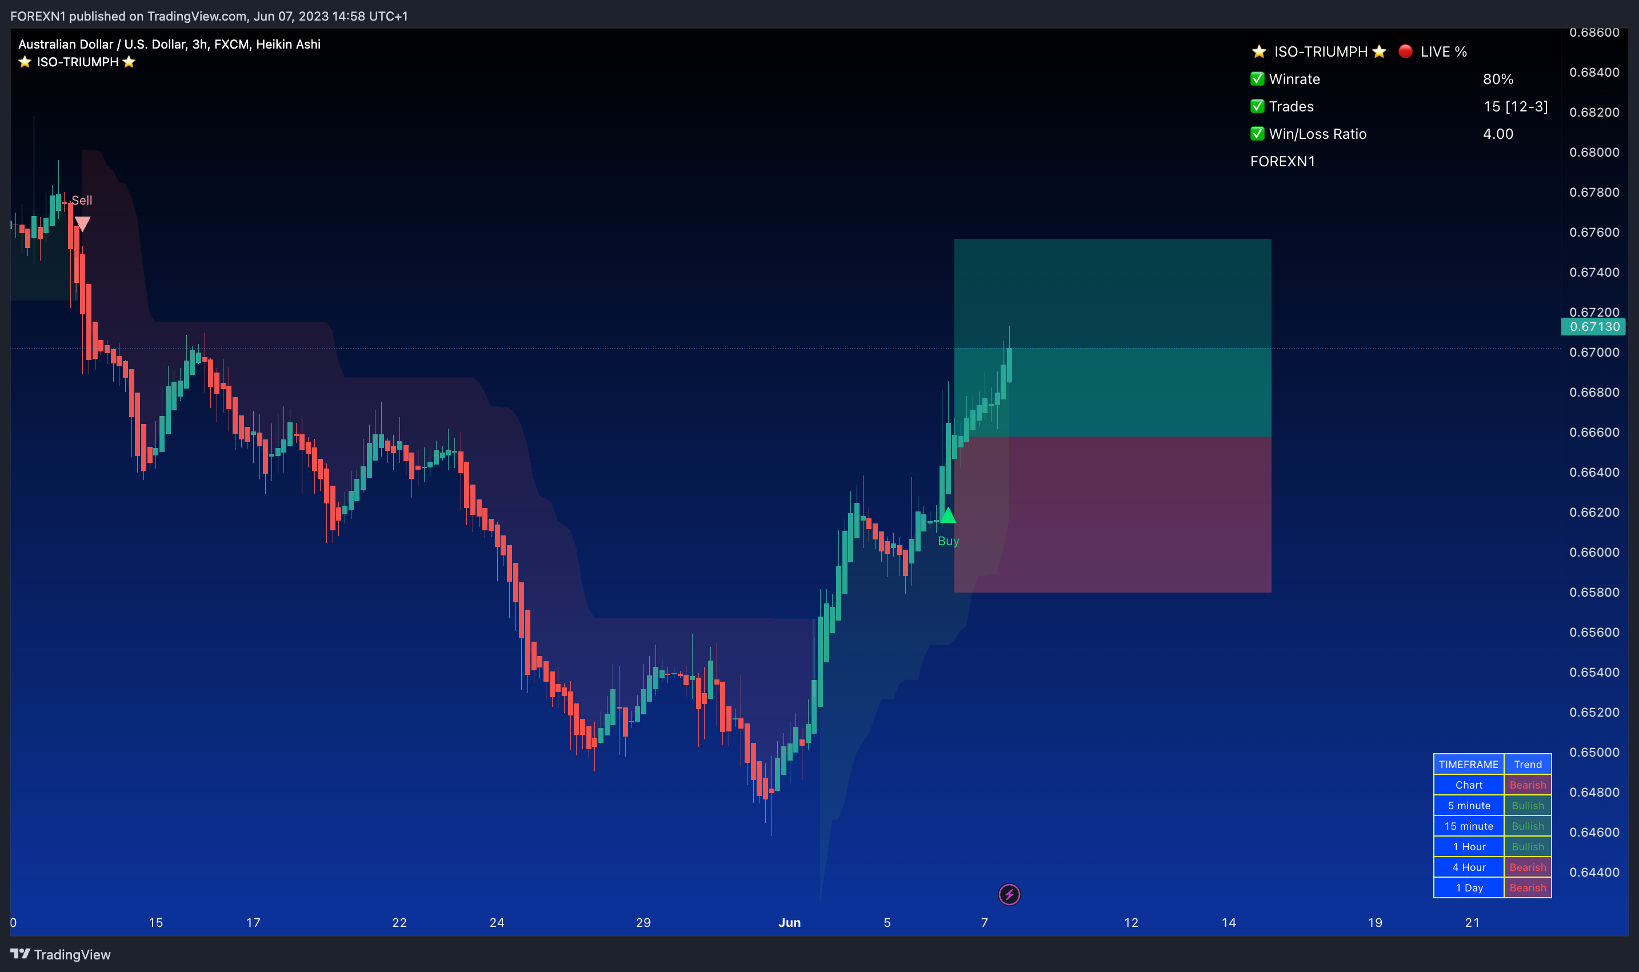The image size is (1639, 972).
Task: Click the 'Jun' label on time axis
Action: 789,922
